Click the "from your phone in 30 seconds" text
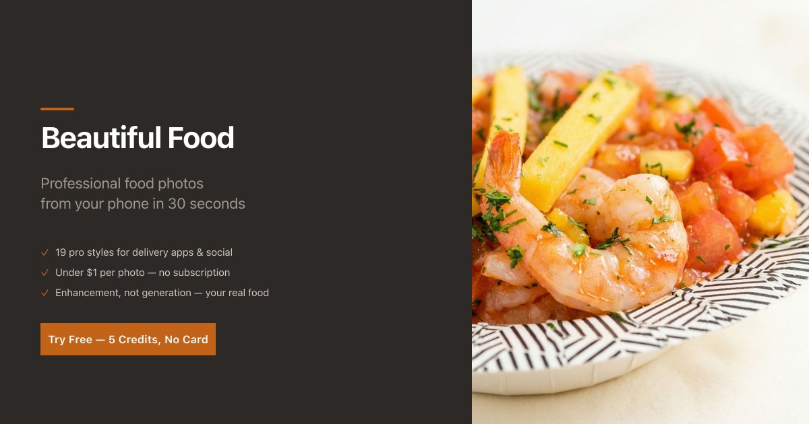The height and width of the screenshot is (424, 809). [143, 203]
